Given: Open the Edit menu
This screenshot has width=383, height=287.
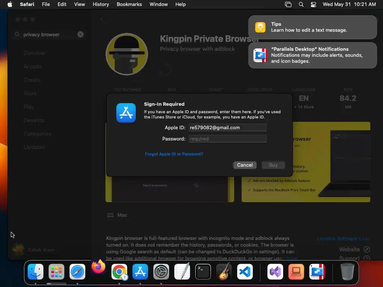Looking at the screenshot, I should click(x=62, y=4).
